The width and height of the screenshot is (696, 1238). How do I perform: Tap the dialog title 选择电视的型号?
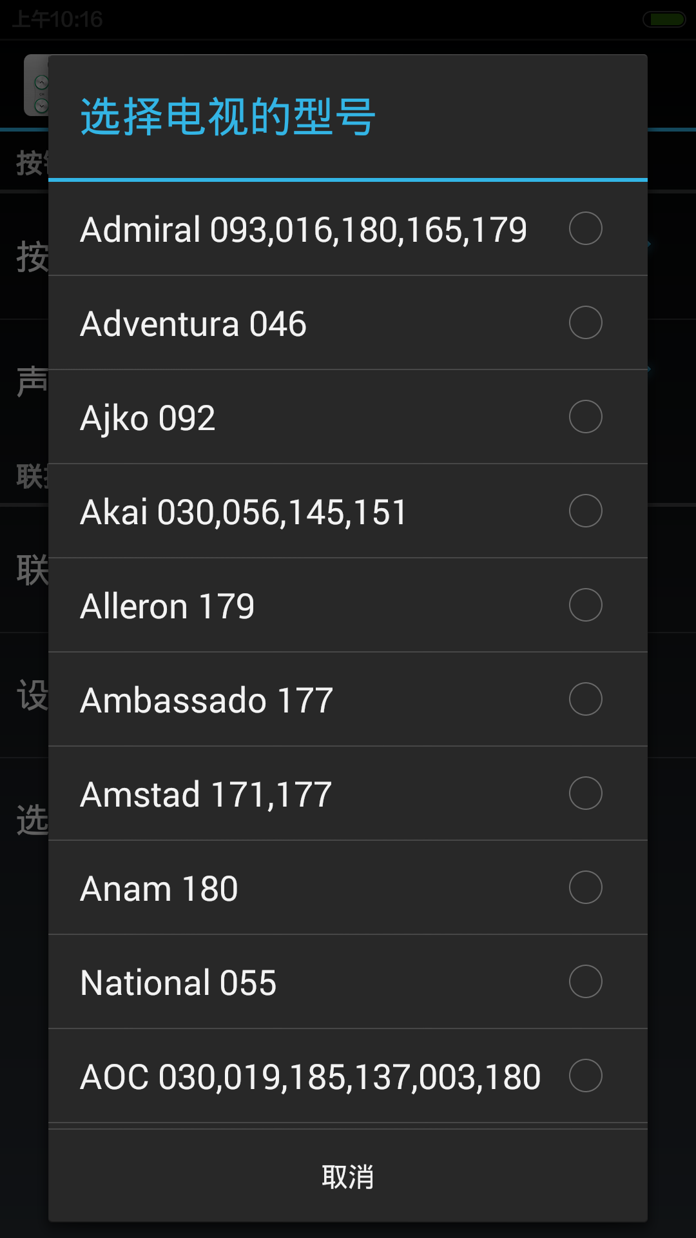click(227, 117)
